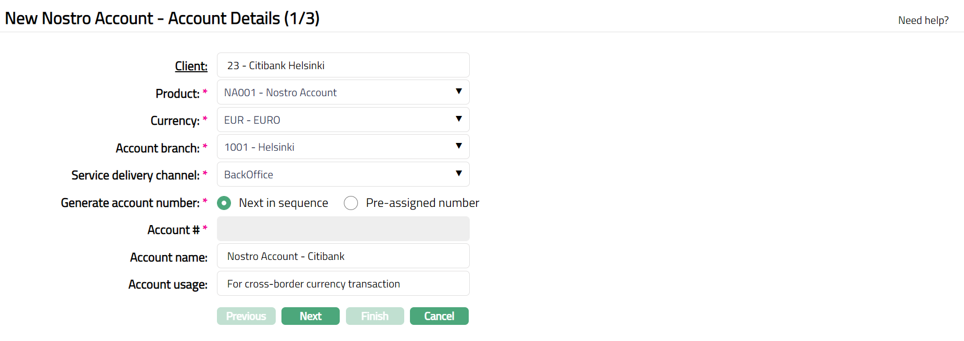Click the Client link label
This screenshot has height=341, width=964.
(x=191, y=66)
